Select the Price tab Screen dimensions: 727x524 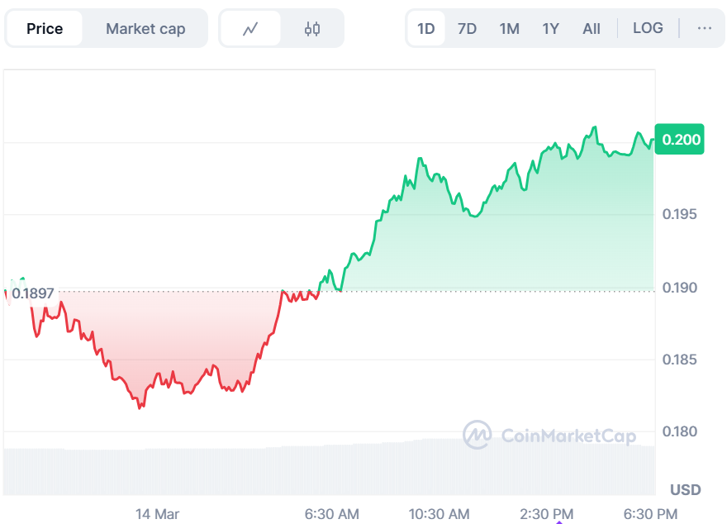(x=45, y=29)
